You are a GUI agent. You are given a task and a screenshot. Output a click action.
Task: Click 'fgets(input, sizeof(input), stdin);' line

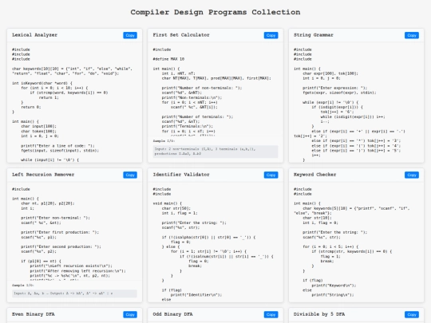tap(60, 151)
